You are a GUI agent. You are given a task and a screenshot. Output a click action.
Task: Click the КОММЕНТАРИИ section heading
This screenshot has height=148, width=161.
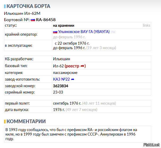point(26,121)
